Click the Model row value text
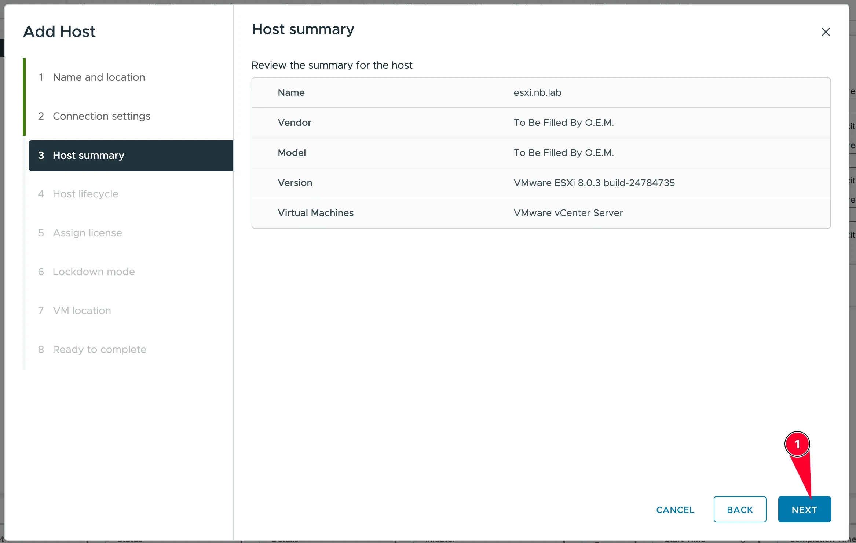The width and height of the screenshot is (856, 543). pyautogui.click(x=564, y=153)
